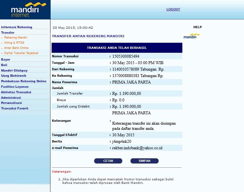This screenshot has height=192, width=244.
Task: Click transaction number 1505300085494
Action: pyautogui.click(x=126, y=56)
